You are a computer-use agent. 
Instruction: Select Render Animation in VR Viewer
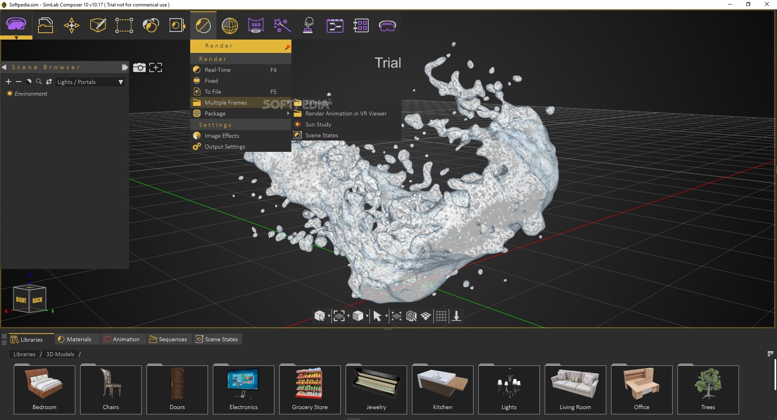346,113
